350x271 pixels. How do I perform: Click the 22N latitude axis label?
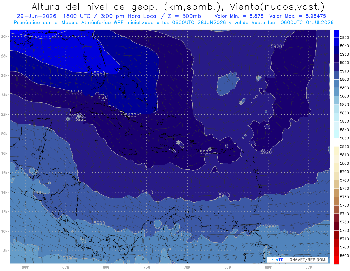pyautogui.click(x=5, y=114)
